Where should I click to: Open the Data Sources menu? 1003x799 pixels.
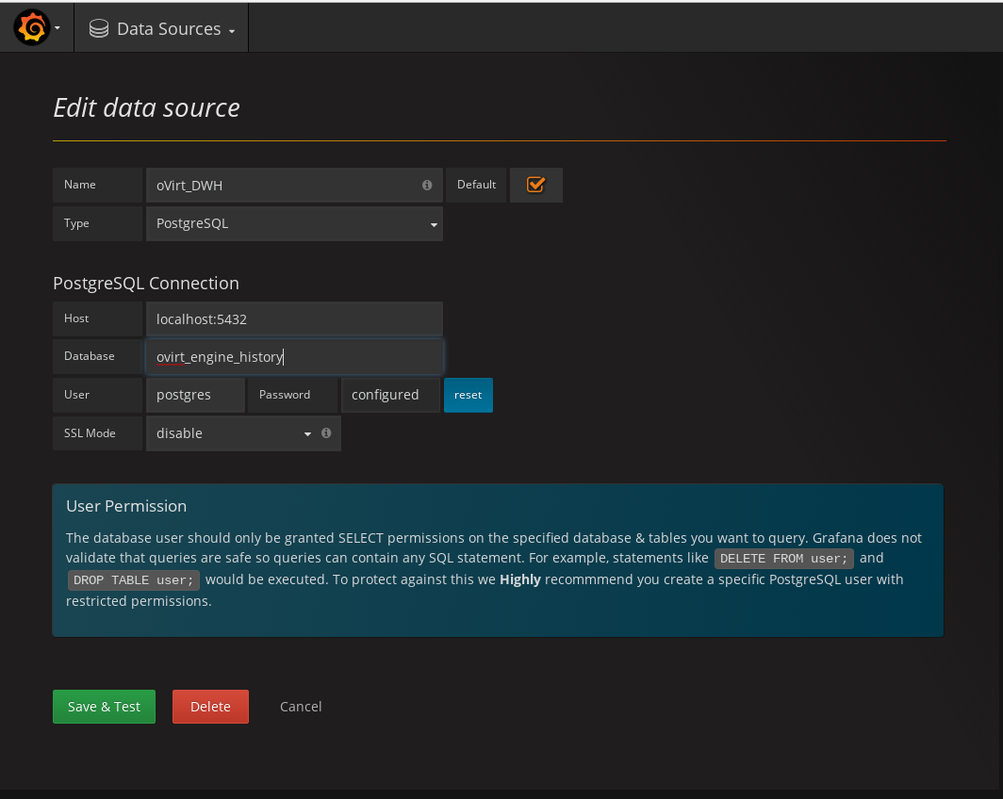[x=162, y=29]
